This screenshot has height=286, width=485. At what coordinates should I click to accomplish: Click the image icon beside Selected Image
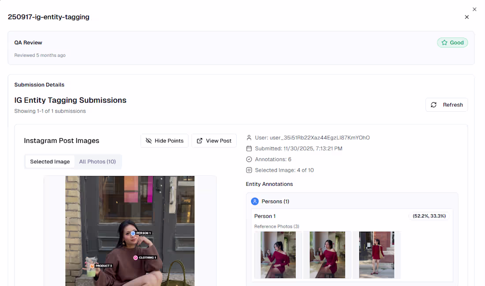249,170
